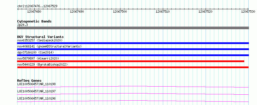Click the blue bar for dgv3716n100
The height and width of the screenshot is (105, 257).
[x=133, y=55]
